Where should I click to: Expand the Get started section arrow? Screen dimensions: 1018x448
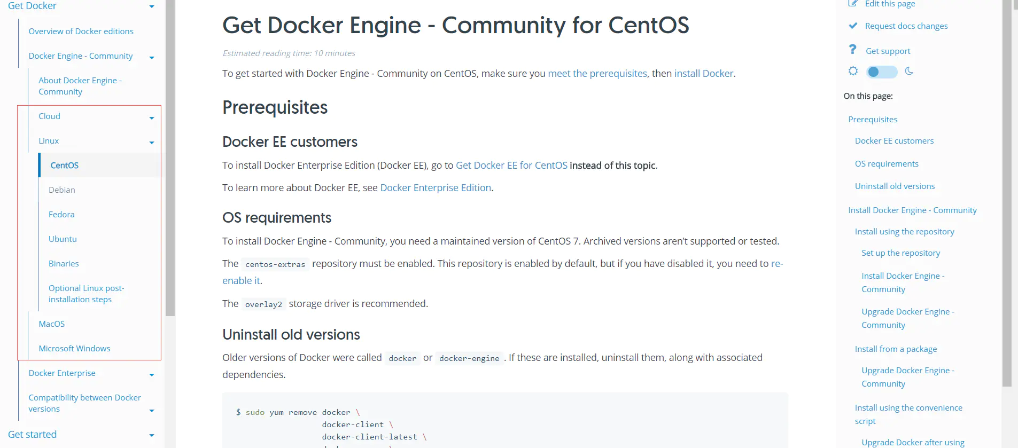pos(152,436)
